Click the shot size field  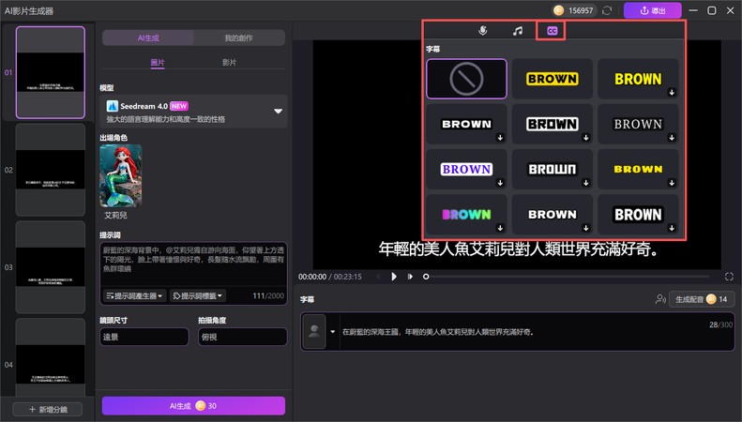[144, 337]
